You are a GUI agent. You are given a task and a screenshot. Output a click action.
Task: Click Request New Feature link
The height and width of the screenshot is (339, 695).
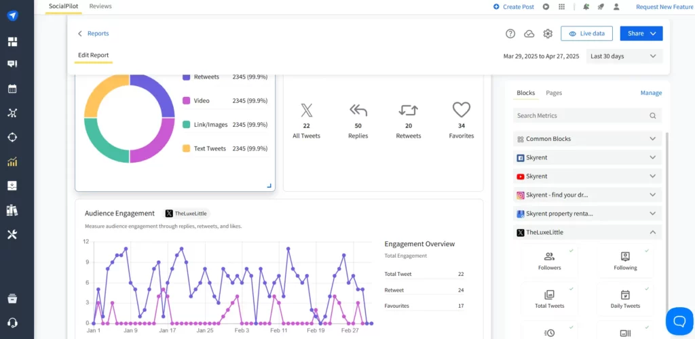point(665,7)
